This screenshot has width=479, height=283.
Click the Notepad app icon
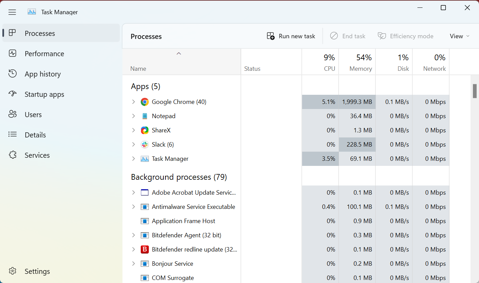pyautogui.click(x=145, y=116)
